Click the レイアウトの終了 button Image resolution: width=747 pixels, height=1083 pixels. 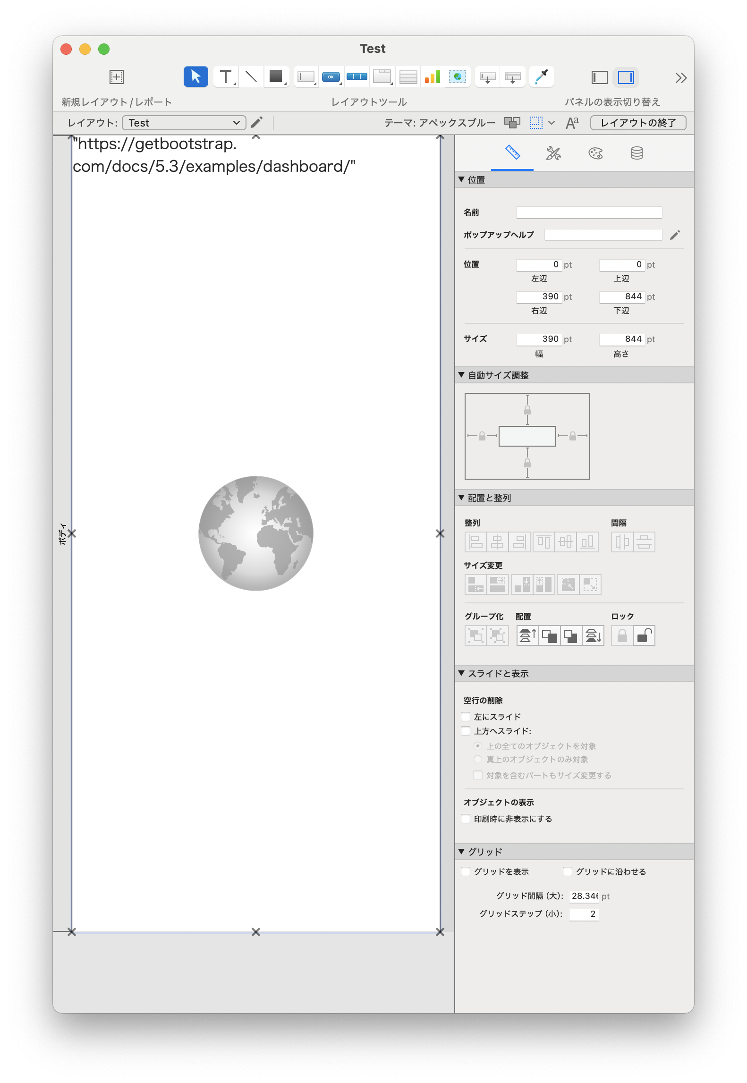pyautogui.click(x=638, y=123)
